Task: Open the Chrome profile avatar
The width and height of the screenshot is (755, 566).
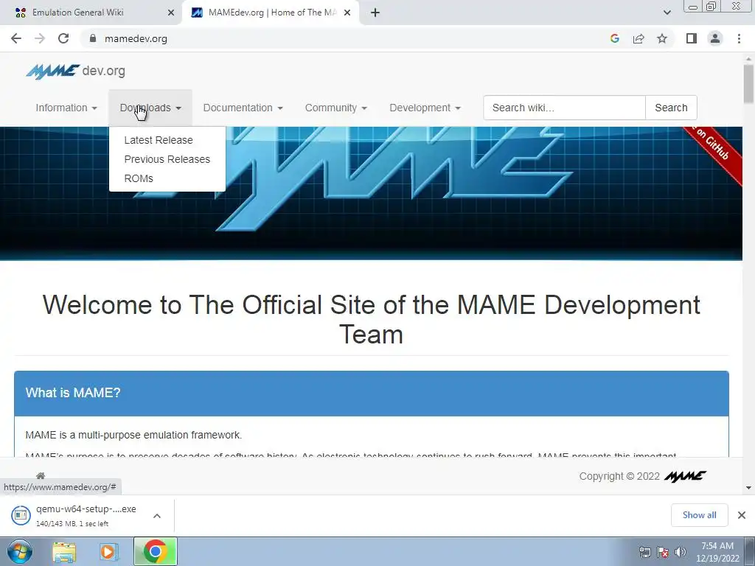Action: pos(715,38)
